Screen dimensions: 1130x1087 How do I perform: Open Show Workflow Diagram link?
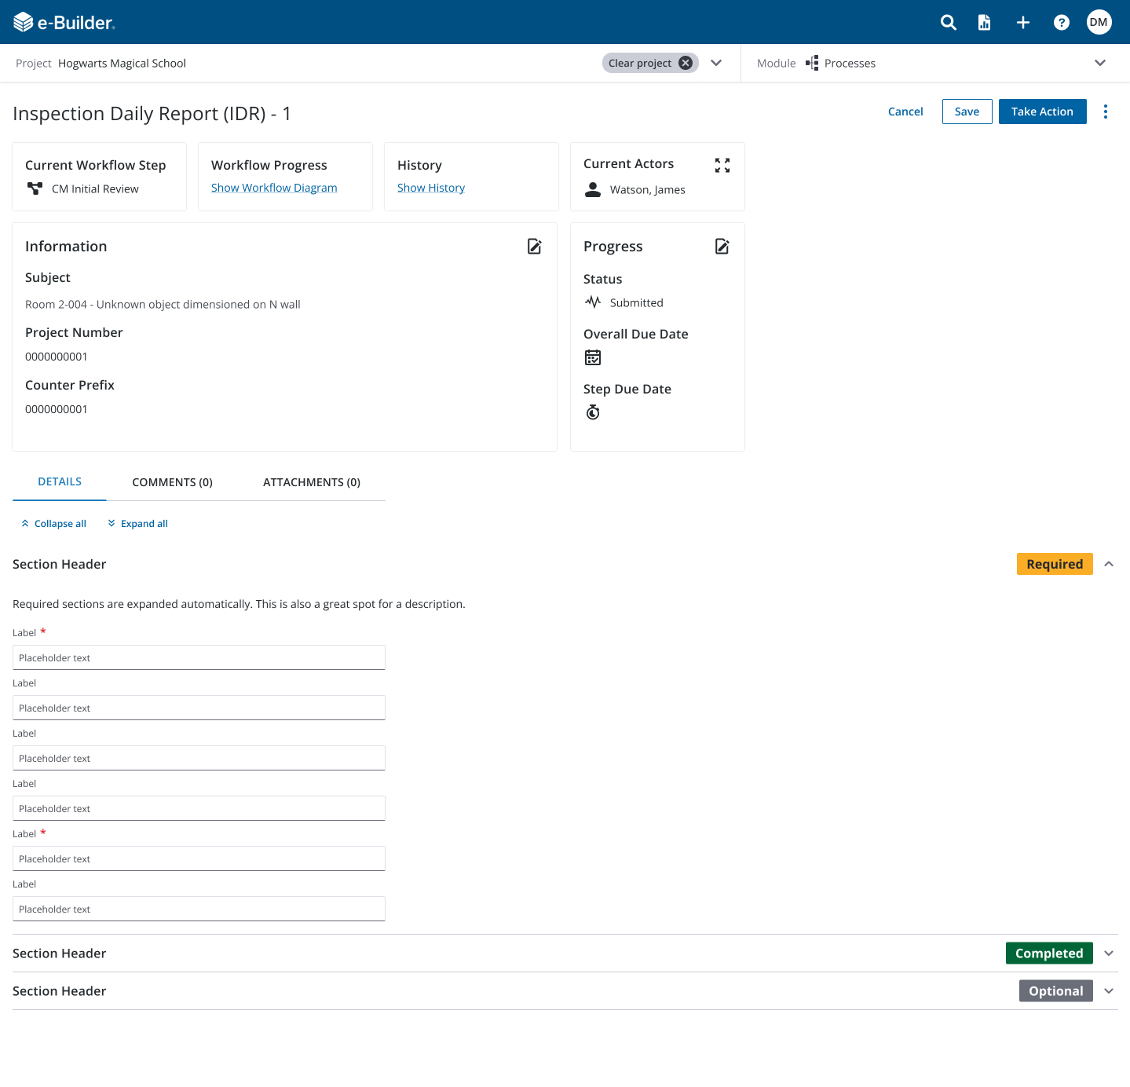pos(274,188)
